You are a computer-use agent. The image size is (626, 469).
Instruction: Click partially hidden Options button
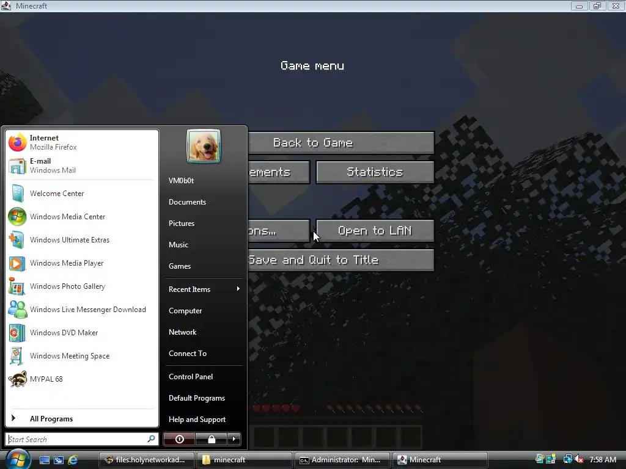(279, 230)
